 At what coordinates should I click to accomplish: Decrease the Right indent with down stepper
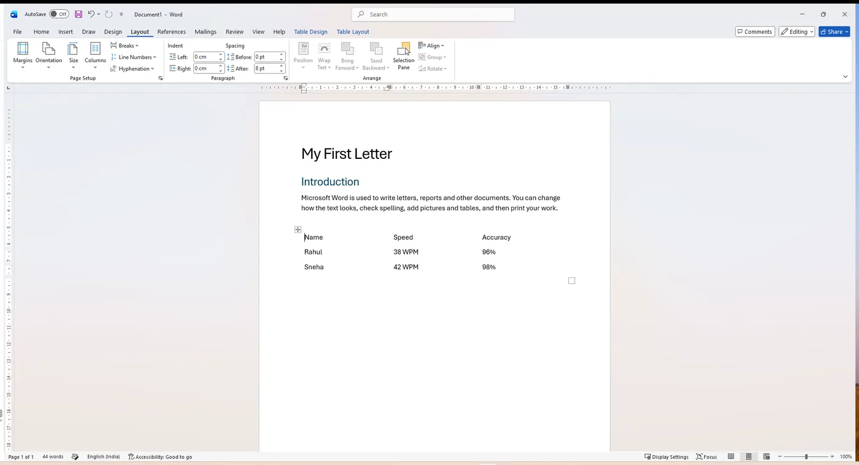(221, 71)
